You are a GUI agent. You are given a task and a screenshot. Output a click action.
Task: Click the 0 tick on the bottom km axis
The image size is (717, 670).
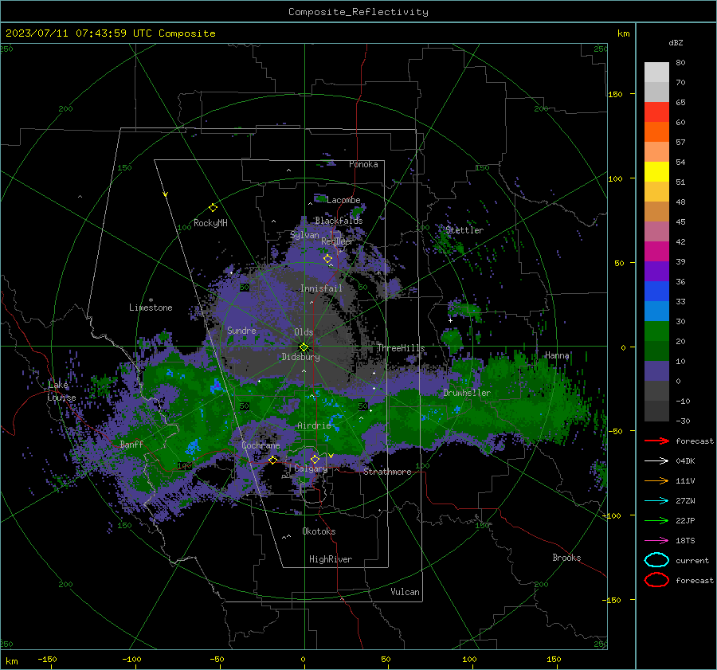304,659
